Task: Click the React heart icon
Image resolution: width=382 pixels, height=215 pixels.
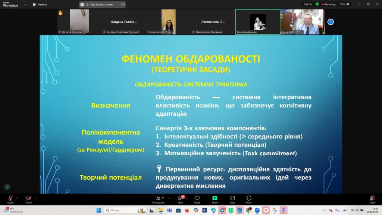Action: click(197, 198)
